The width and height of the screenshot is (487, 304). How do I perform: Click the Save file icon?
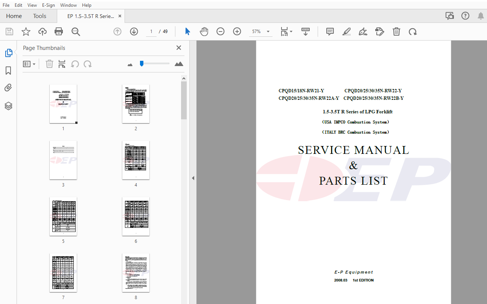pos(9,32)
